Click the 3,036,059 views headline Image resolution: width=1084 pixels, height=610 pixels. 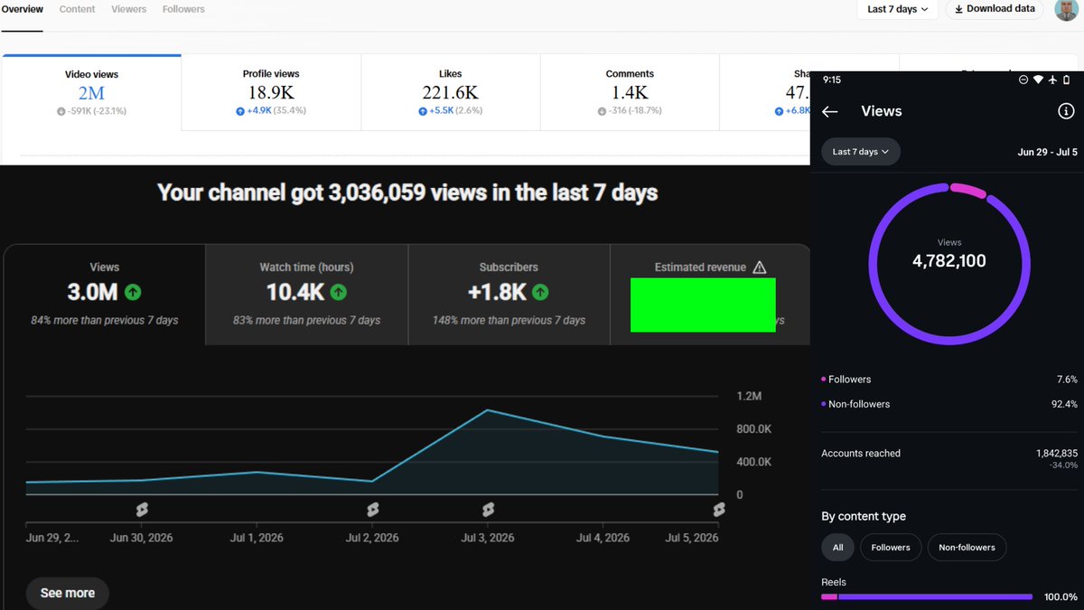[407, 192]
